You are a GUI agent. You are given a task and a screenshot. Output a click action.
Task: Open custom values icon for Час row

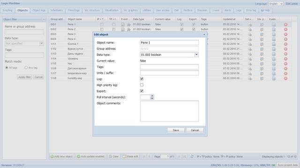coord(274,63)
